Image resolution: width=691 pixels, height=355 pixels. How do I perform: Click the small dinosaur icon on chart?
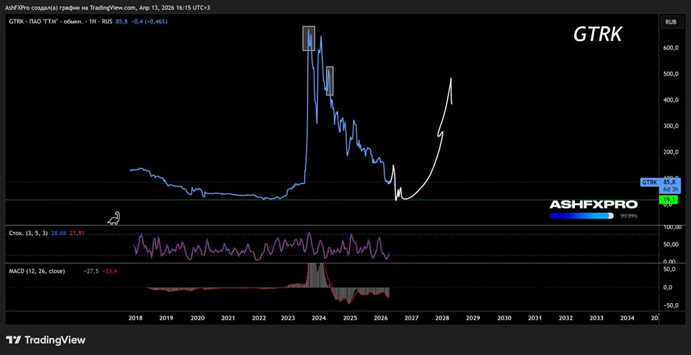pos(114,218)
